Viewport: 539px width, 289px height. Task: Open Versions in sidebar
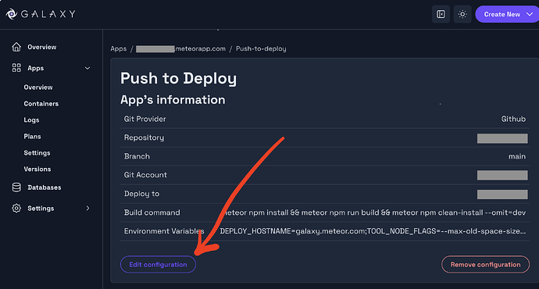tap(37, 169)
